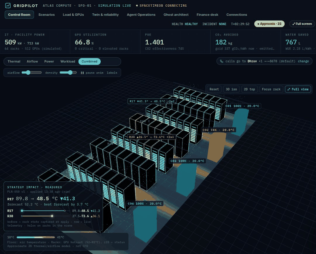Click the R38 row in Strategy Impact panel
This screenshot has height=254, width=316.
pyautogui.click(x=53, y=216)
